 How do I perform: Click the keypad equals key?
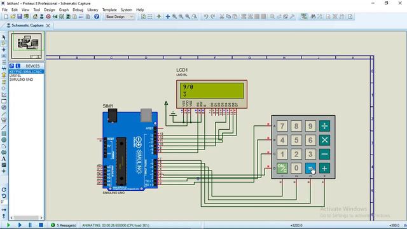pyautogui.click(x=310, y=168)
